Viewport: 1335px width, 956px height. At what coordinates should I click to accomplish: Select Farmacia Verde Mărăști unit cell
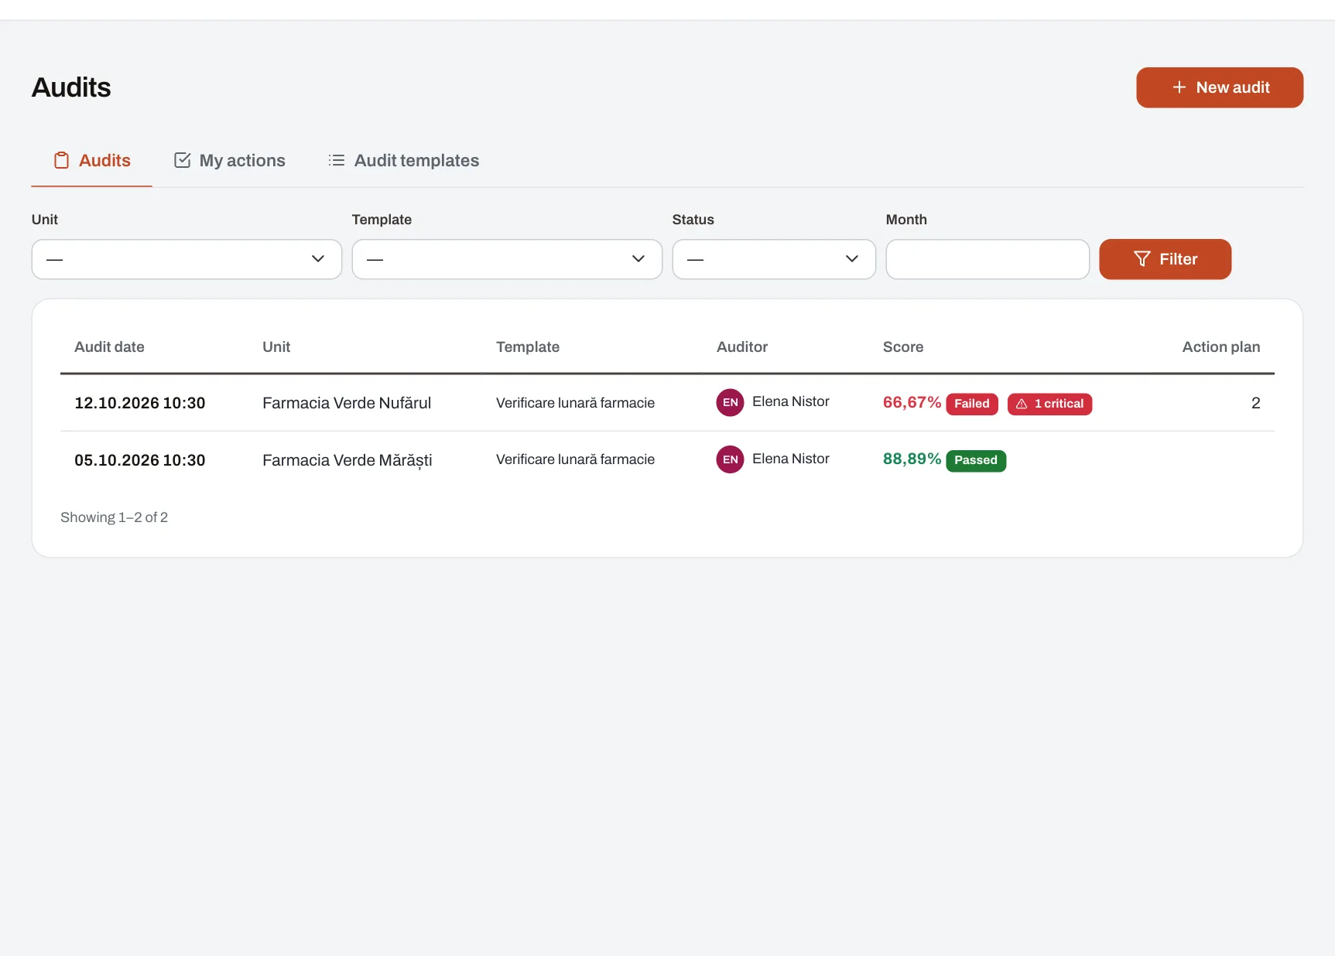click(x=347, y=460)
